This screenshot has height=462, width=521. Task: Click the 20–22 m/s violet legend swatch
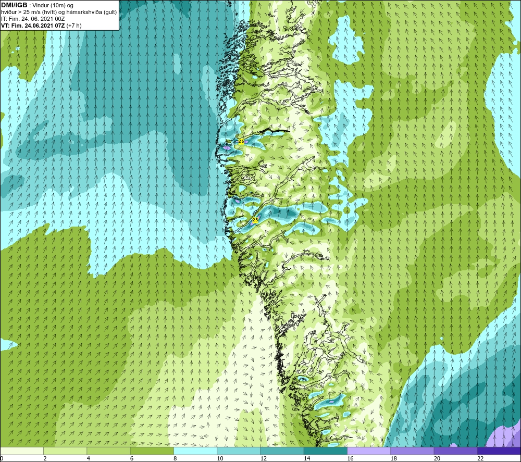455,451
